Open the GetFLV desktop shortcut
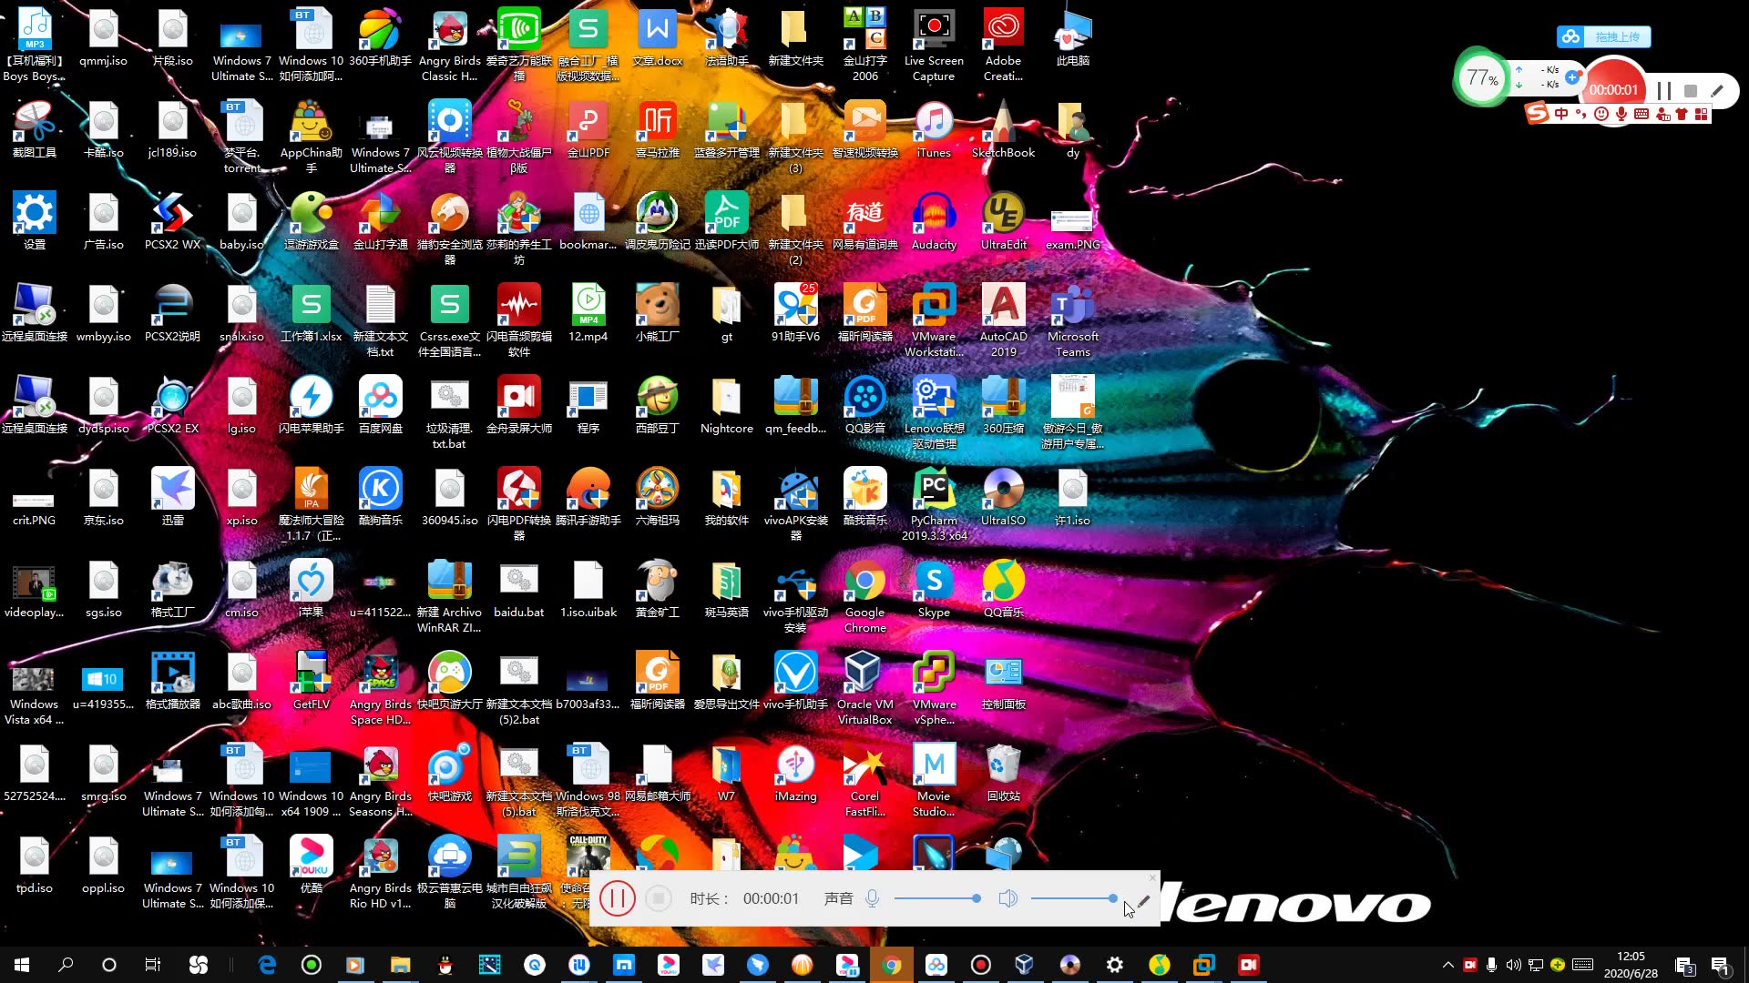Image resolution: width=1749 pixels, height=983 pixels. [x=311, y=682]
